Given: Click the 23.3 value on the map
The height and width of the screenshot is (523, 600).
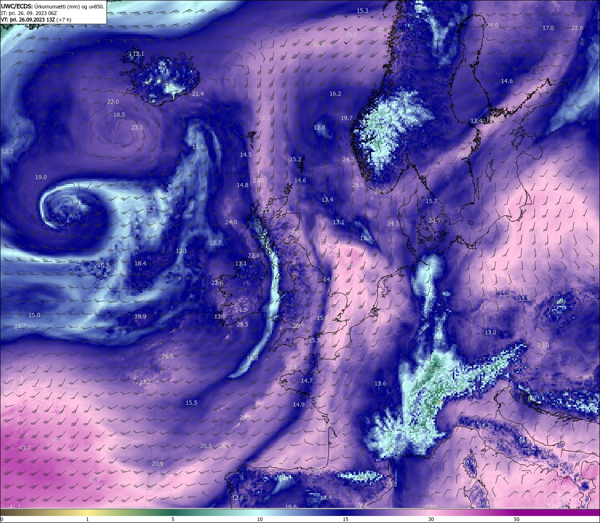Looking at the screenshot, I should point(137,128).
